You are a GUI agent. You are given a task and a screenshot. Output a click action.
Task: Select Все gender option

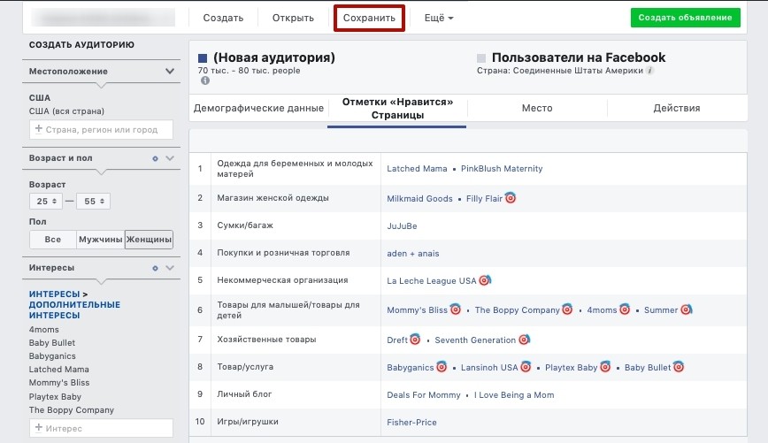tap(53, 240)
